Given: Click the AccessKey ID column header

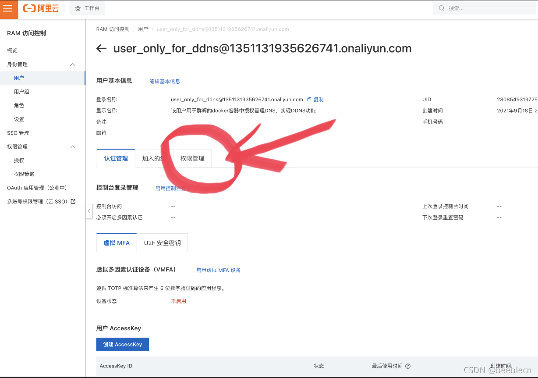Looking at the screenshot, I should (116, 366).
